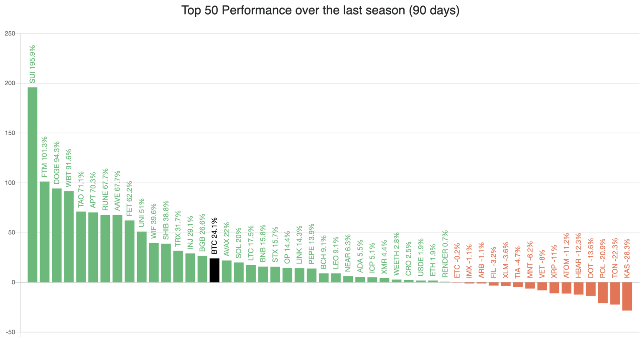Screen dimensions: 642x337
Task: Click the AAVE bar
Action: [117, 248]
